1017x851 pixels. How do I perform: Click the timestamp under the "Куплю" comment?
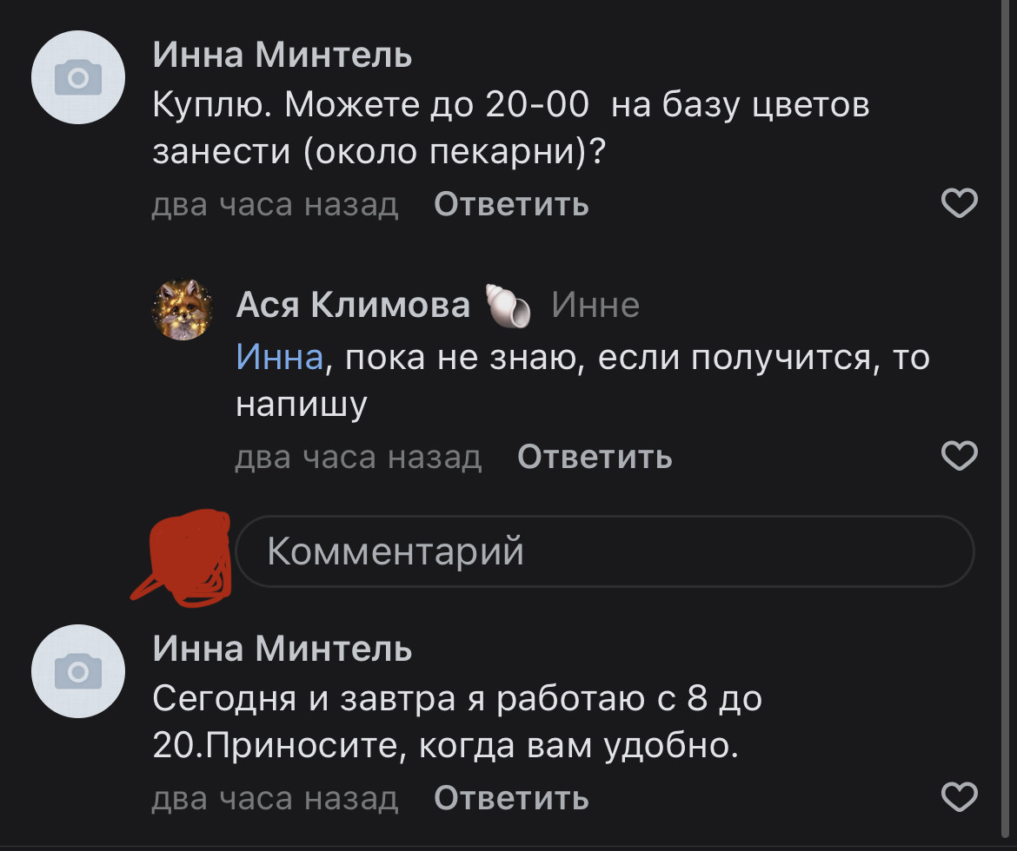[275, 205]
